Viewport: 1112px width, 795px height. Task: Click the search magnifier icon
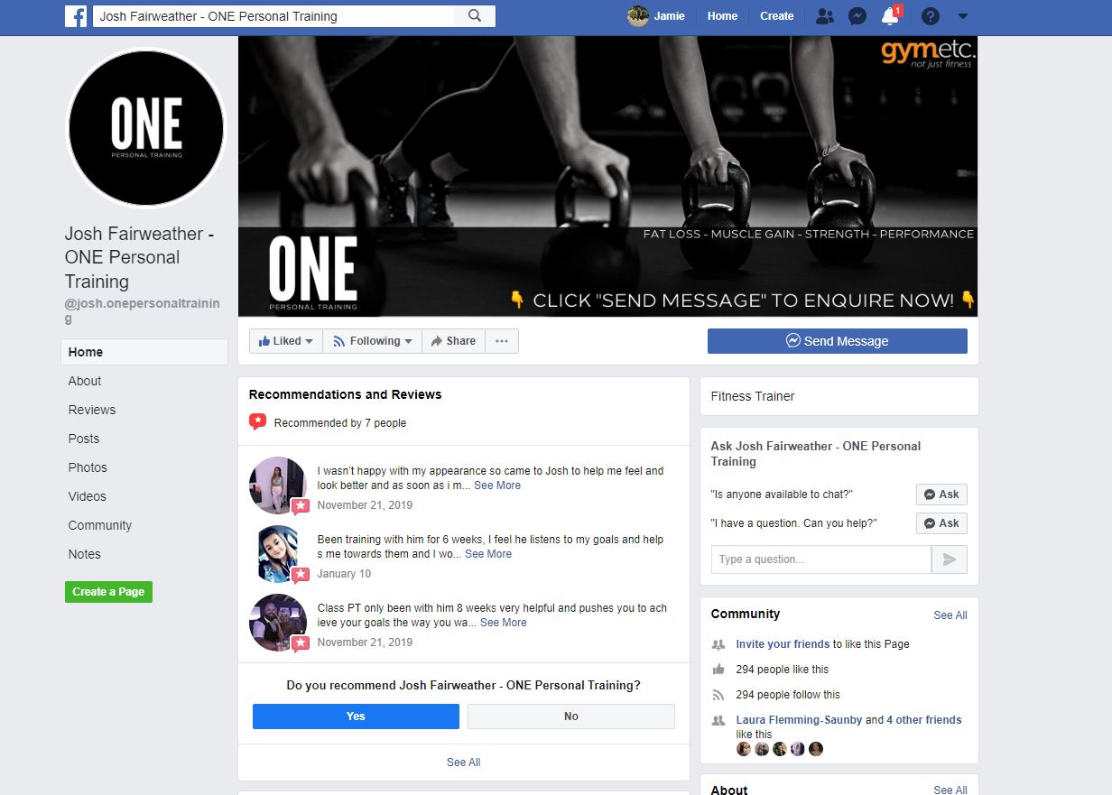coord(475,16)
